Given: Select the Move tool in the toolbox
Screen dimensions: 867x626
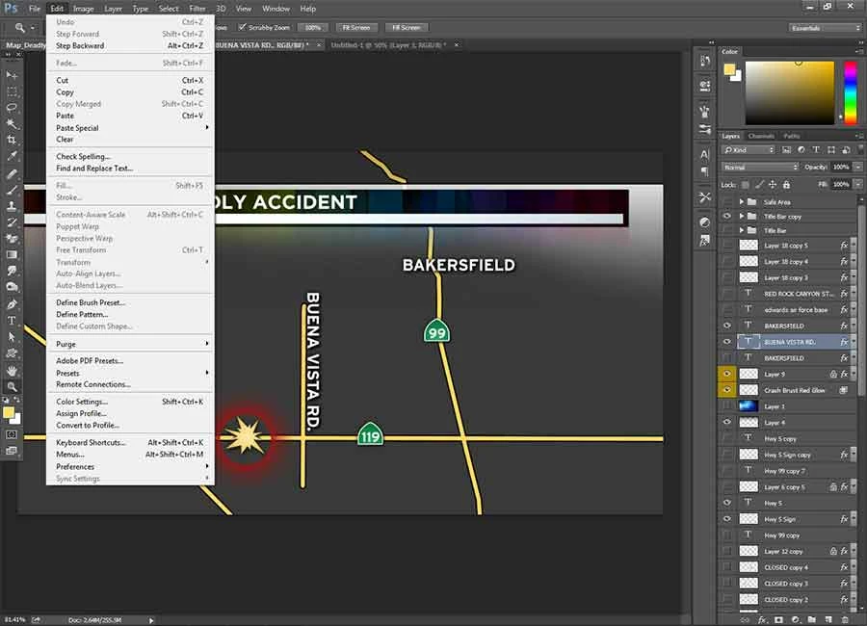Looking at the screenshot, I should (12, 75).
